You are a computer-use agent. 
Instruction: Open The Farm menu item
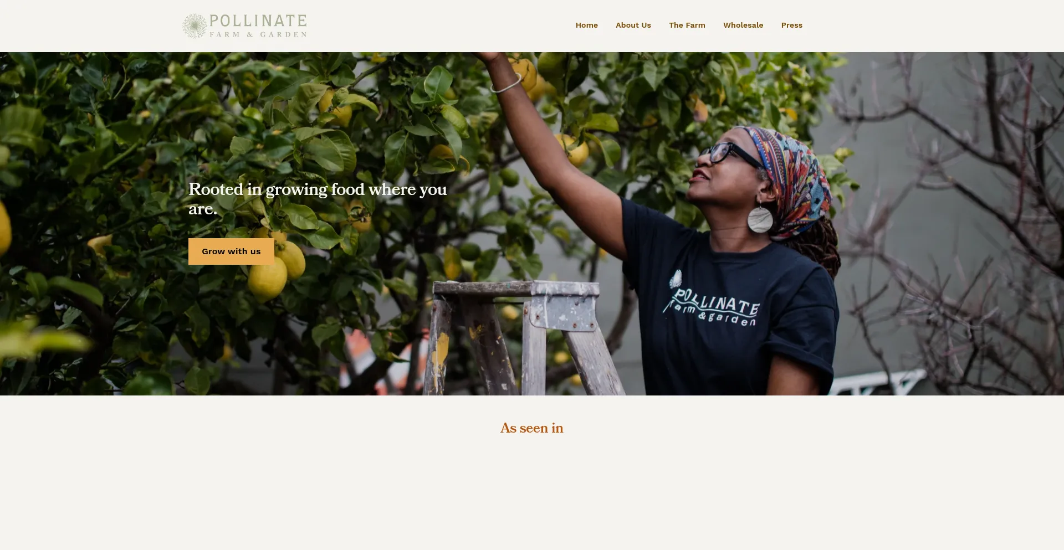click(x=687, y=25)
